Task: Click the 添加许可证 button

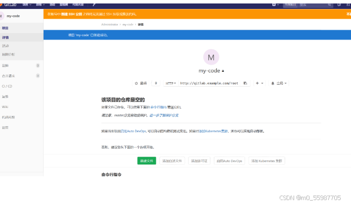Action: (x=199, y=161)
